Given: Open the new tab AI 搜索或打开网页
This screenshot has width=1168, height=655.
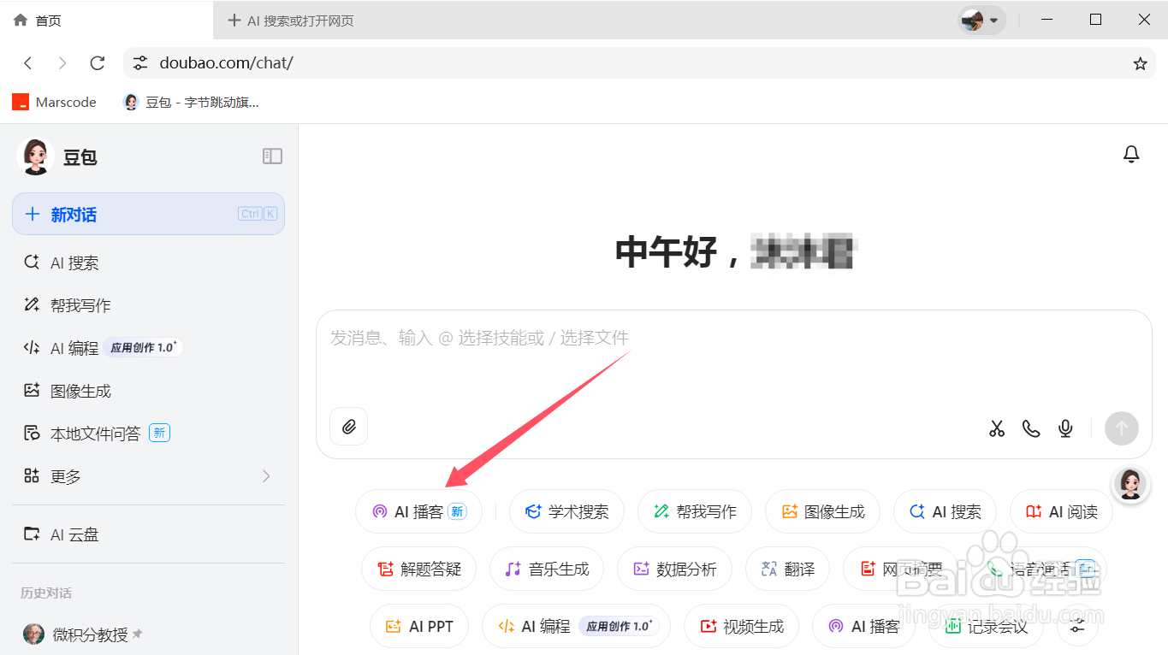Looking at the screenshot, I should tap(291, 21).
